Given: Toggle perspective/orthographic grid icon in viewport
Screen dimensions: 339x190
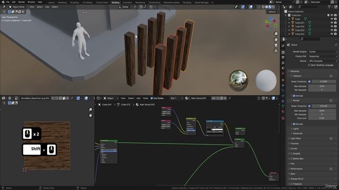Looking at the screenshot, I should click(x=276, y=51).
